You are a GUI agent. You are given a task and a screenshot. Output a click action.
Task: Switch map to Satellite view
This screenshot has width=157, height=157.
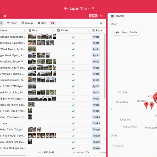[133, 32]
